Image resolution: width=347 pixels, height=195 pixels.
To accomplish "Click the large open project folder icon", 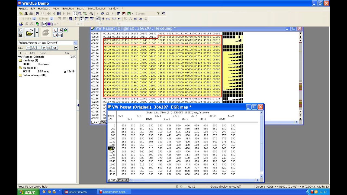I will coord(30,32).
